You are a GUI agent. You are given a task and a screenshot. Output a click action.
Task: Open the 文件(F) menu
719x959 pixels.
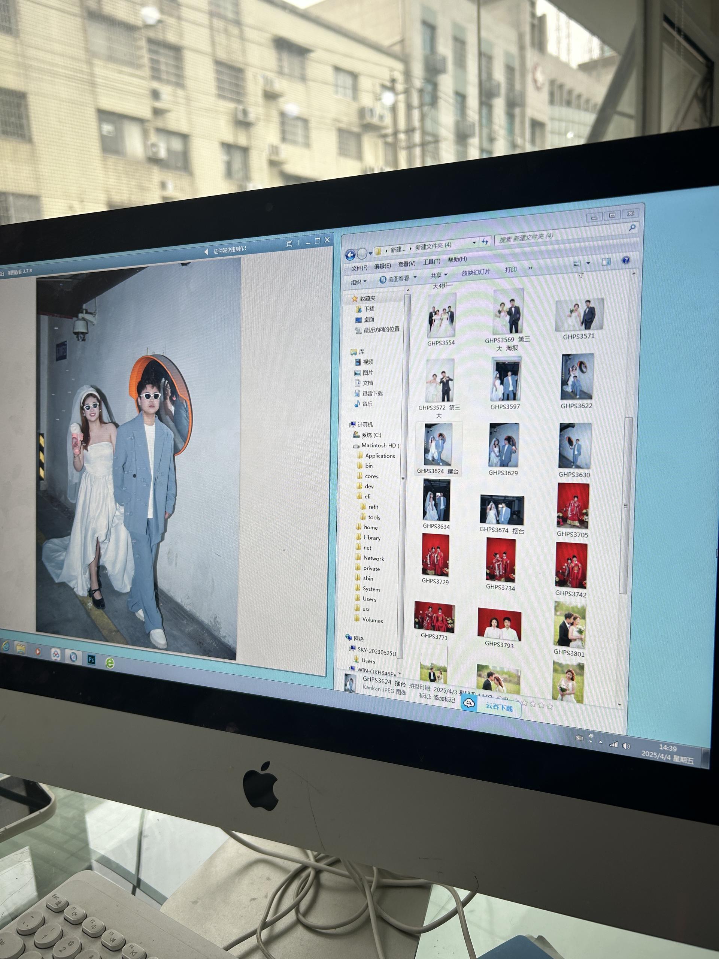coord(359,268)
